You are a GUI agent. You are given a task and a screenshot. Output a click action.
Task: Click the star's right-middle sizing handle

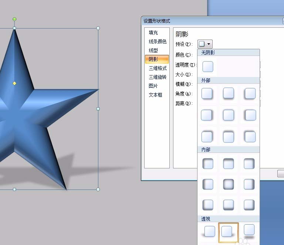pos(98,109)
